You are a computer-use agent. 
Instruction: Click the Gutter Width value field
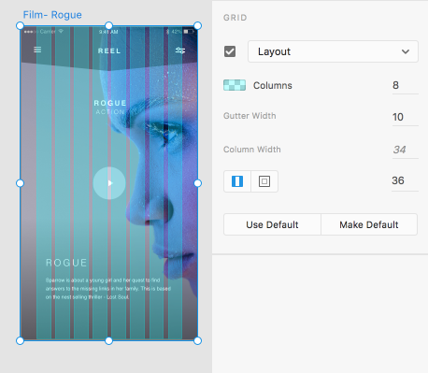coord(405,117)
